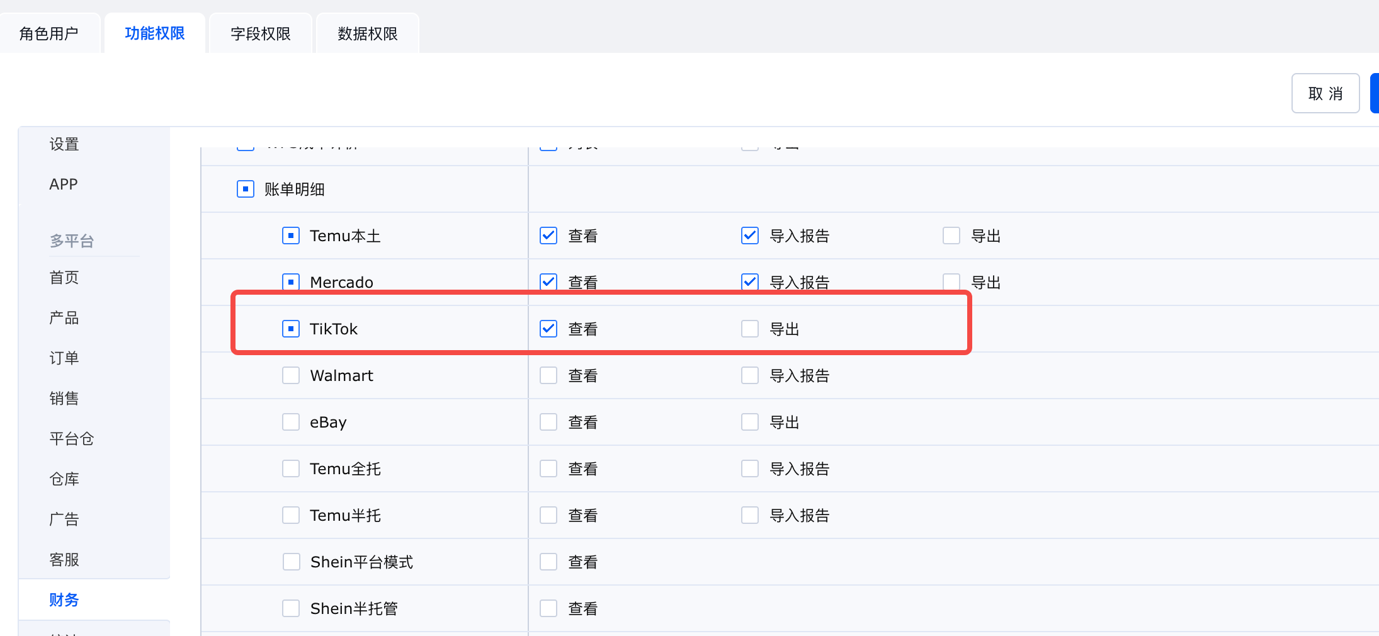The image size is (1379, 636).
Task: Toggle the 账单明细 parent checkbox
Action: pyautogui.click(x=246, y=189)
